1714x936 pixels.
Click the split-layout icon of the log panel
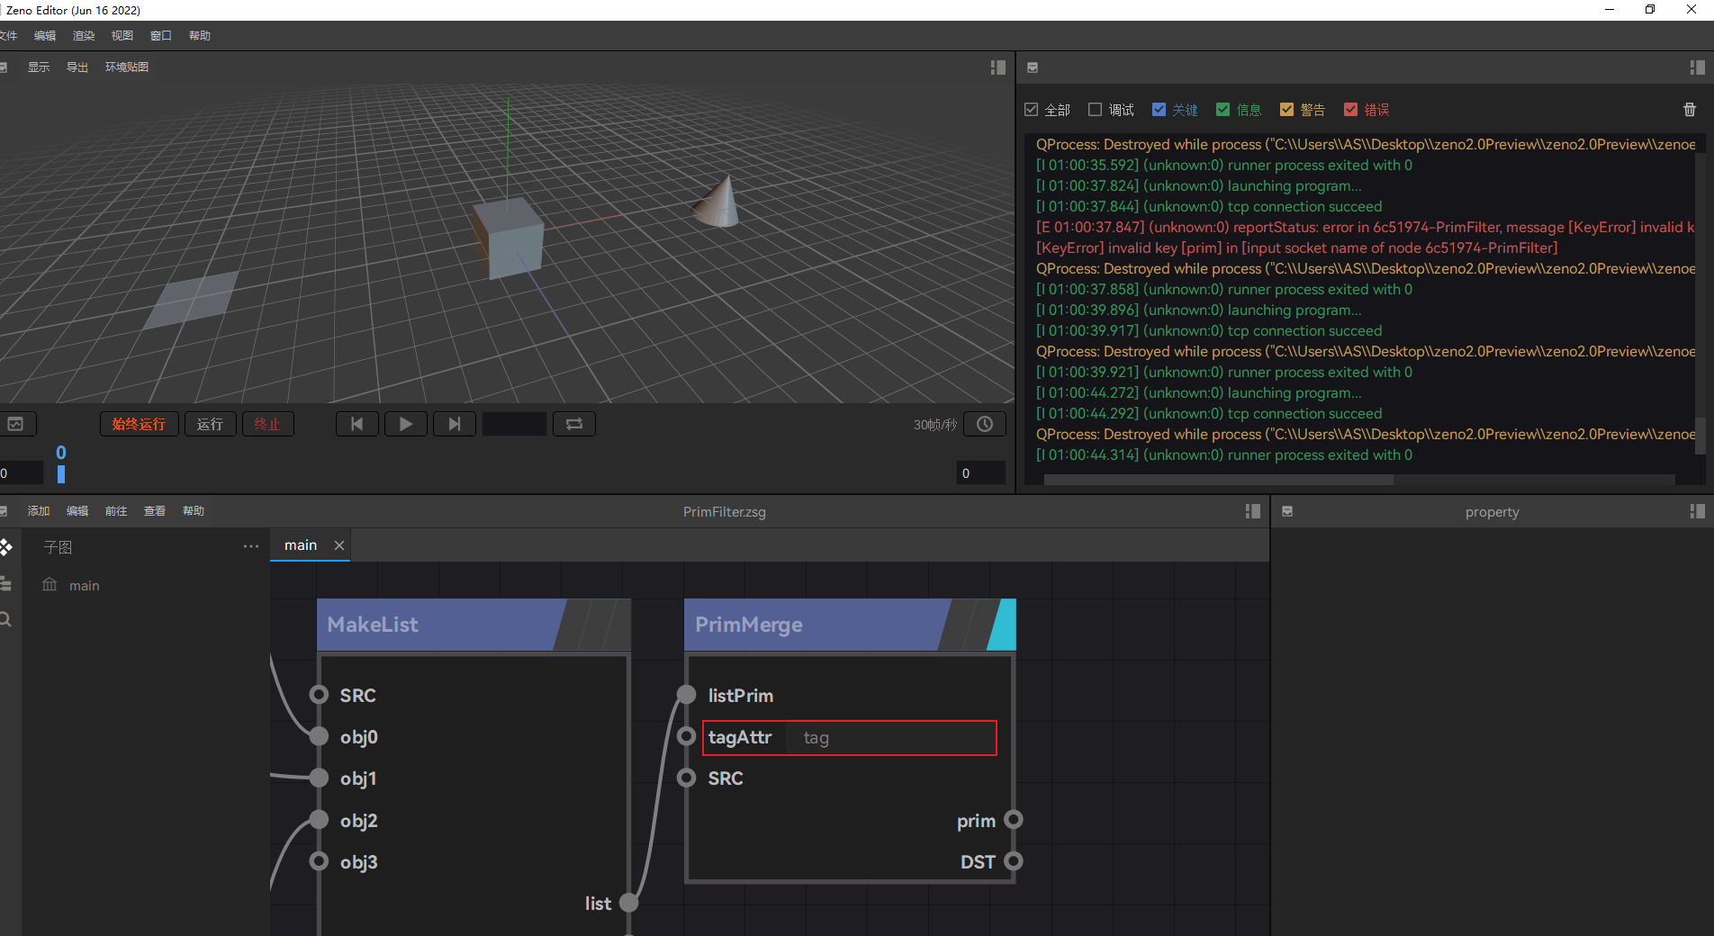(1697, 67)
